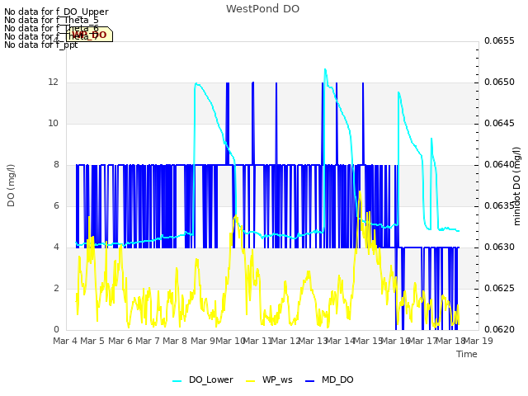Click the 'No data for f_ppt' message
This screenshot has height=396, width=528.
pyautogui.click(x=41, y=45)
